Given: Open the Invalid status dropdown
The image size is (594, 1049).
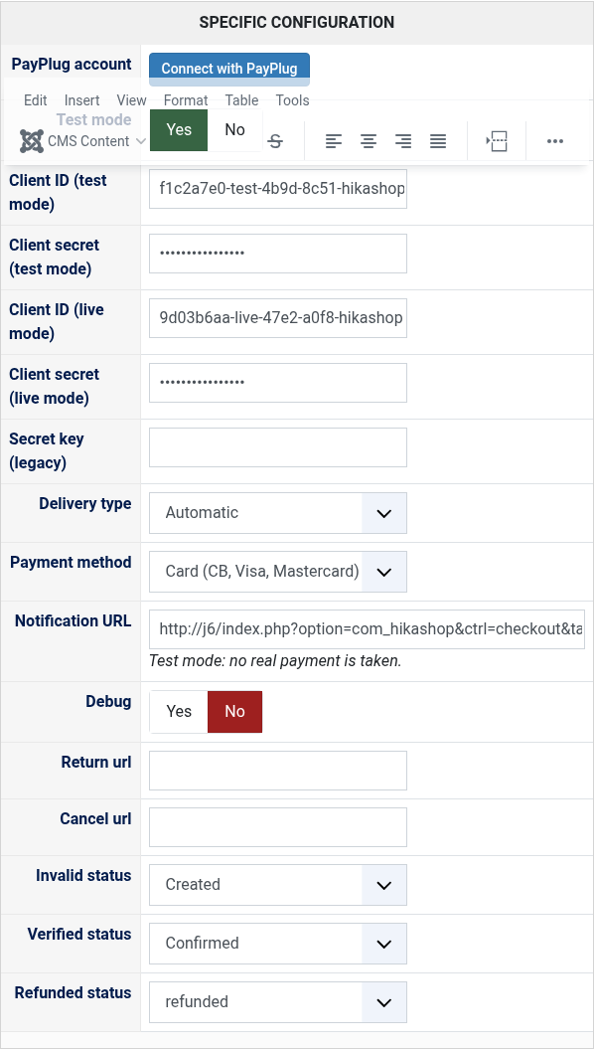Looking at the screenshot, I should [278, 885].
